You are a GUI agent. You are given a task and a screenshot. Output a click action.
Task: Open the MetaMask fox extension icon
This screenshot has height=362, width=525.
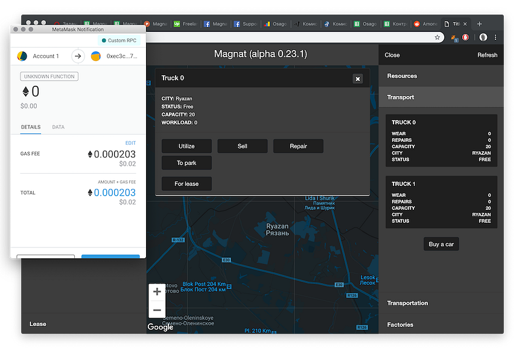click(x=454, y=37)
